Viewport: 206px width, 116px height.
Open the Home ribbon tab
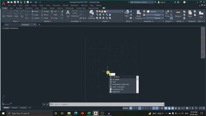tap(5, 8)
